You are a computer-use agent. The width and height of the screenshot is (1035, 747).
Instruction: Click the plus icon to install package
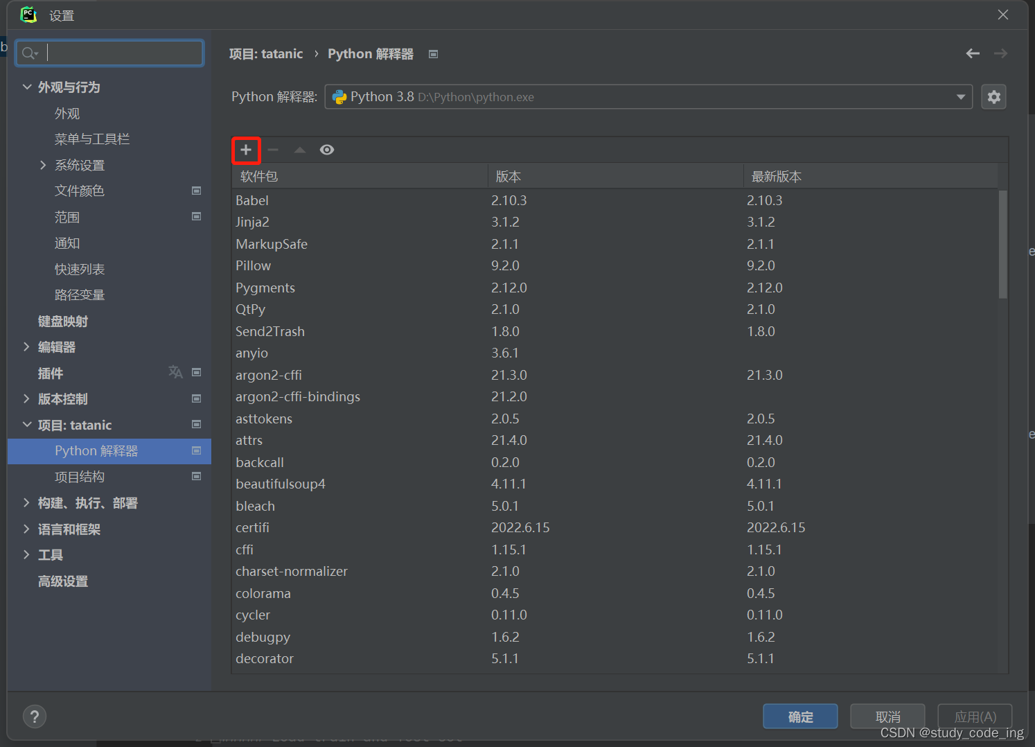(x=245, y=150)
